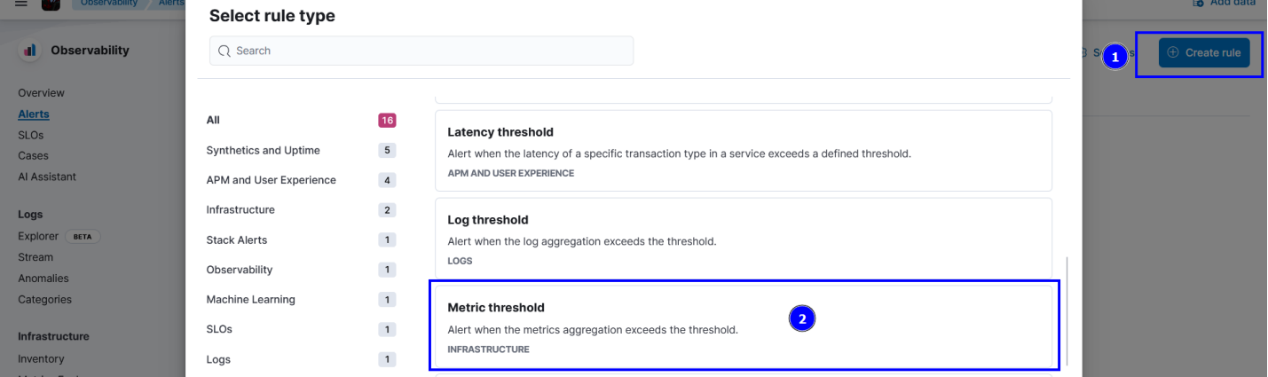Open the hamburger navigation menu
Viewport: 1268px width, 377px height.
tap(21, 3)
